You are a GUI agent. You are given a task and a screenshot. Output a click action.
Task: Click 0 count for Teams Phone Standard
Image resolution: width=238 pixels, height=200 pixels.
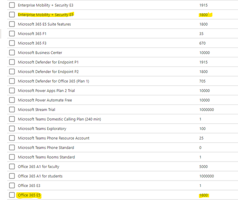coord(200,147)
